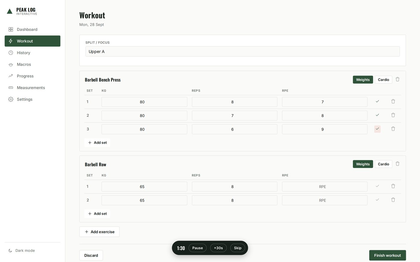420x262 pixels.
Task: Delete Bench Press set 2
Action: [393, 115]
